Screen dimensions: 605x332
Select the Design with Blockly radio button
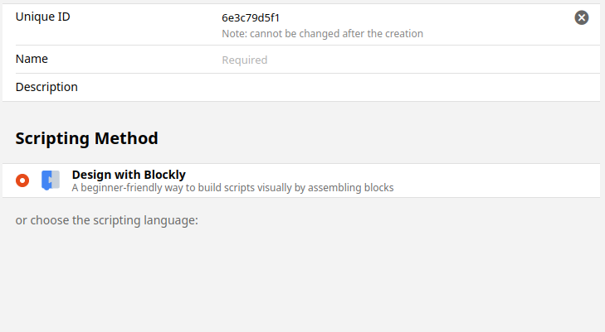22,180
